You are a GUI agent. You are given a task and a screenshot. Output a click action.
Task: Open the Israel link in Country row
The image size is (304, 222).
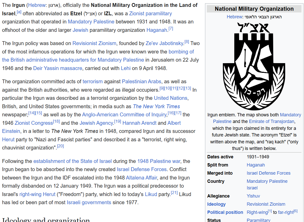pos(252,188)
